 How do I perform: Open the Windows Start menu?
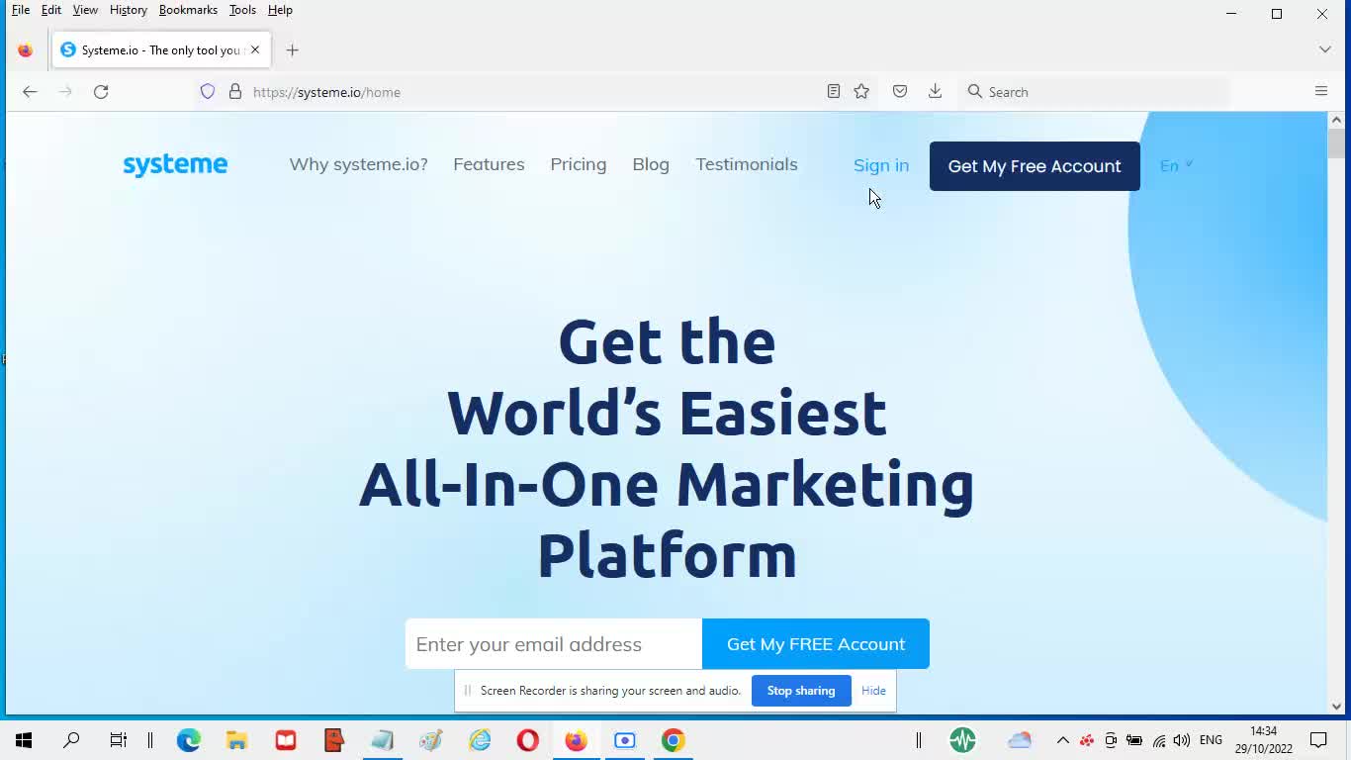24,740
